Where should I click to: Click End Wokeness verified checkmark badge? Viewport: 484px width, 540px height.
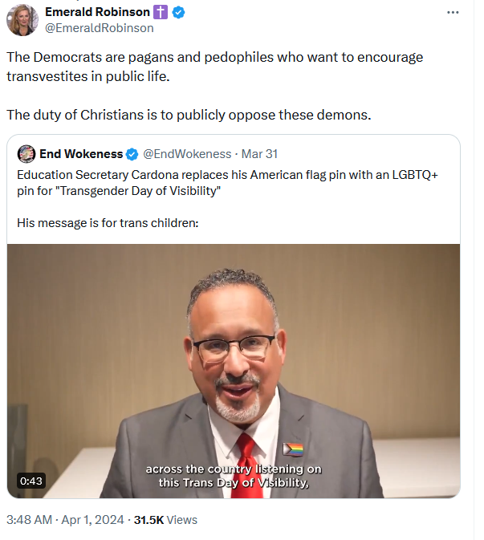pyautogui.click(x=132, y=154)
